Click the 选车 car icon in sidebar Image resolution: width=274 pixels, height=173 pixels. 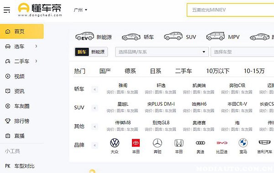point(8,46)
